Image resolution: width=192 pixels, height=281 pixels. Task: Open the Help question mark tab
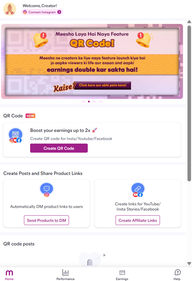pos(177,275)
